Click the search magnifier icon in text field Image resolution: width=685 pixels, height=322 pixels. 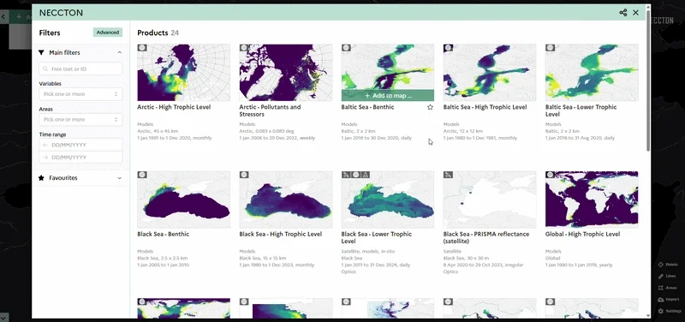[x=45, y=69]
